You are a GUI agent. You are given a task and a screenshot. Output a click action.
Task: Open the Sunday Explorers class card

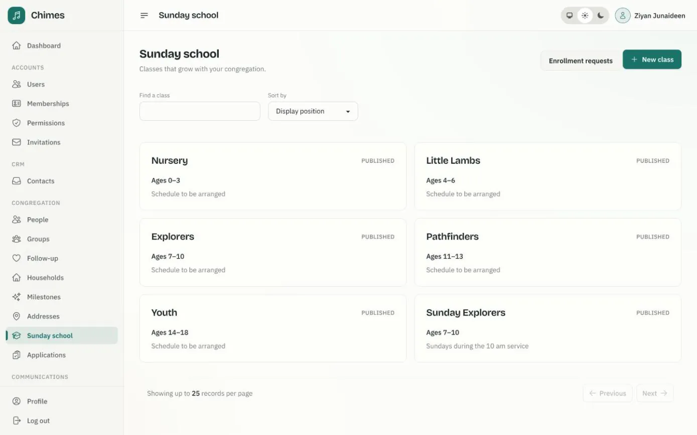tap(548, 328)
